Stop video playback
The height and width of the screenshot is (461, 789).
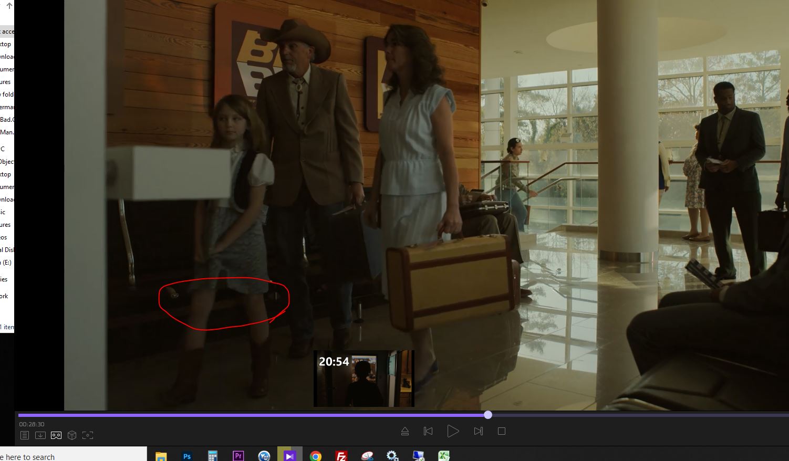(502, 431)
